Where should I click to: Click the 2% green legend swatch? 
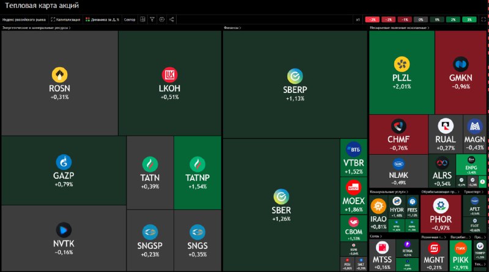[453, 20]
